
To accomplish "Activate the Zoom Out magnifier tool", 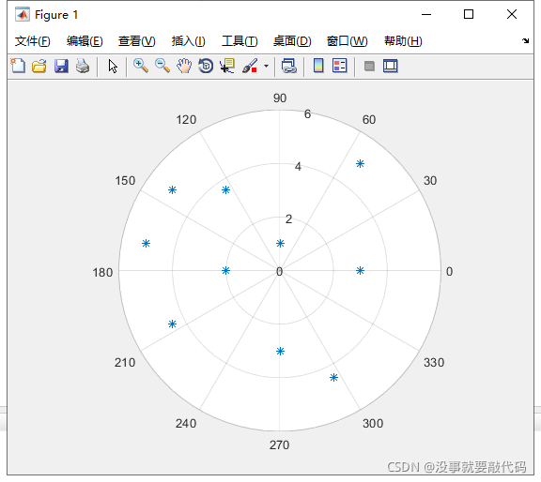I will tap(162, 66).
